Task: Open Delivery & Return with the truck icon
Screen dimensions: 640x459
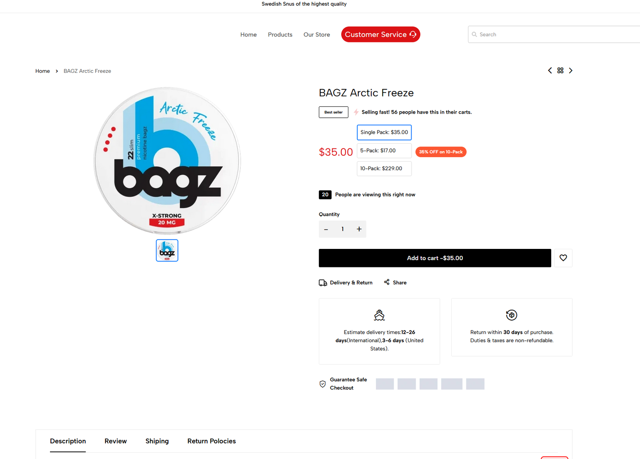Action: coord(322,282)
